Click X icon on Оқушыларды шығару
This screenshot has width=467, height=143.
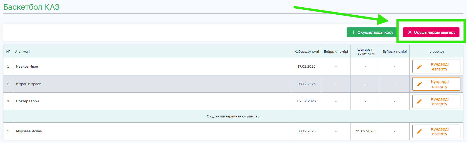pos(410,32)
